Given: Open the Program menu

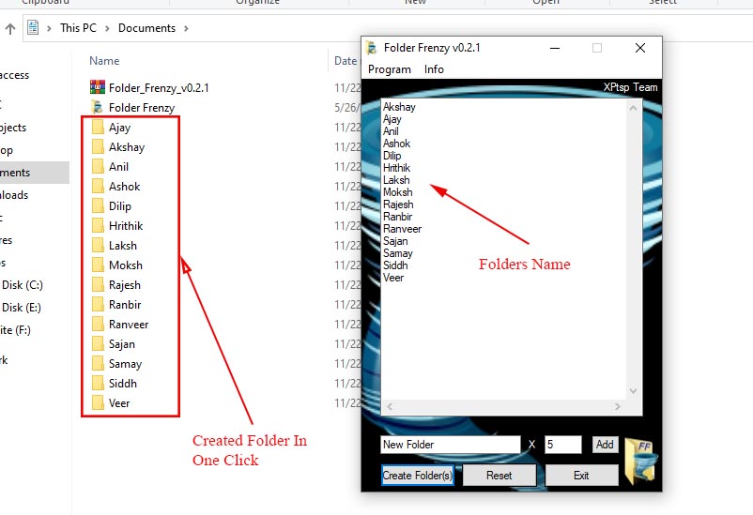Looking at the screenshot, I should (x=389, y=69).
